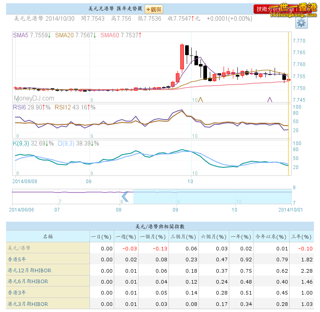Viewport: 320px width, 312px height.
Task: Click the 今年以來(%) column header
Action: 271,237
